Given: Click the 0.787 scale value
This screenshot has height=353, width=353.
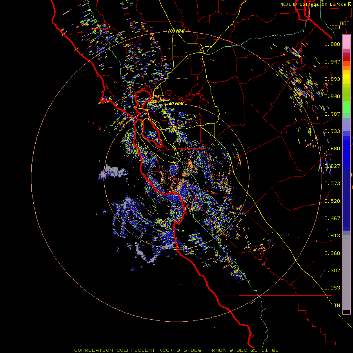Looking at the screenshot, I should click(x=332, y=114).
